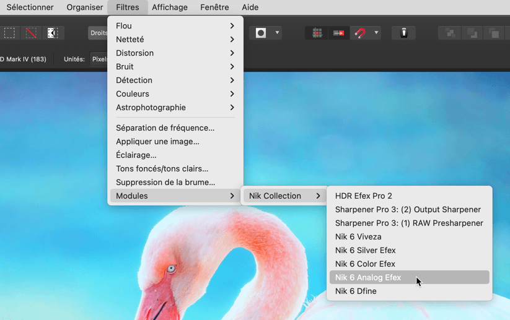Choose Séparation de fréquence…

175,128
